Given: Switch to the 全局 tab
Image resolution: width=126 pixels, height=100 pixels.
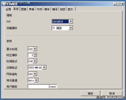Looking at the screenshot, I should (x=8, y=9).
